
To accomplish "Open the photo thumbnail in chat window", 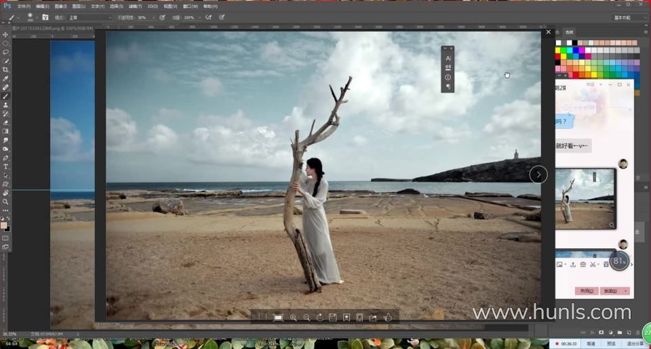I will pyautogui.click(x=585, y=199).
